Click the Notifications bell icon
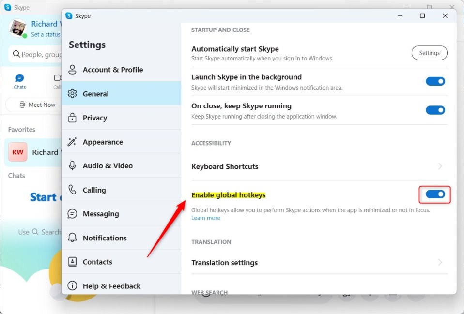This screenshot has width=464, height=314. click(x=72, y=238)
